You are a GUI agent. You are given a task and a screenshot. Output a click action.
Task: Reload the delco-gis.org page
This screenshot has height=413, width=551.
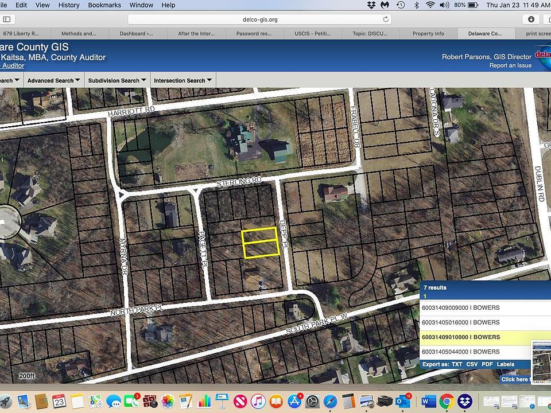[386, 20]
